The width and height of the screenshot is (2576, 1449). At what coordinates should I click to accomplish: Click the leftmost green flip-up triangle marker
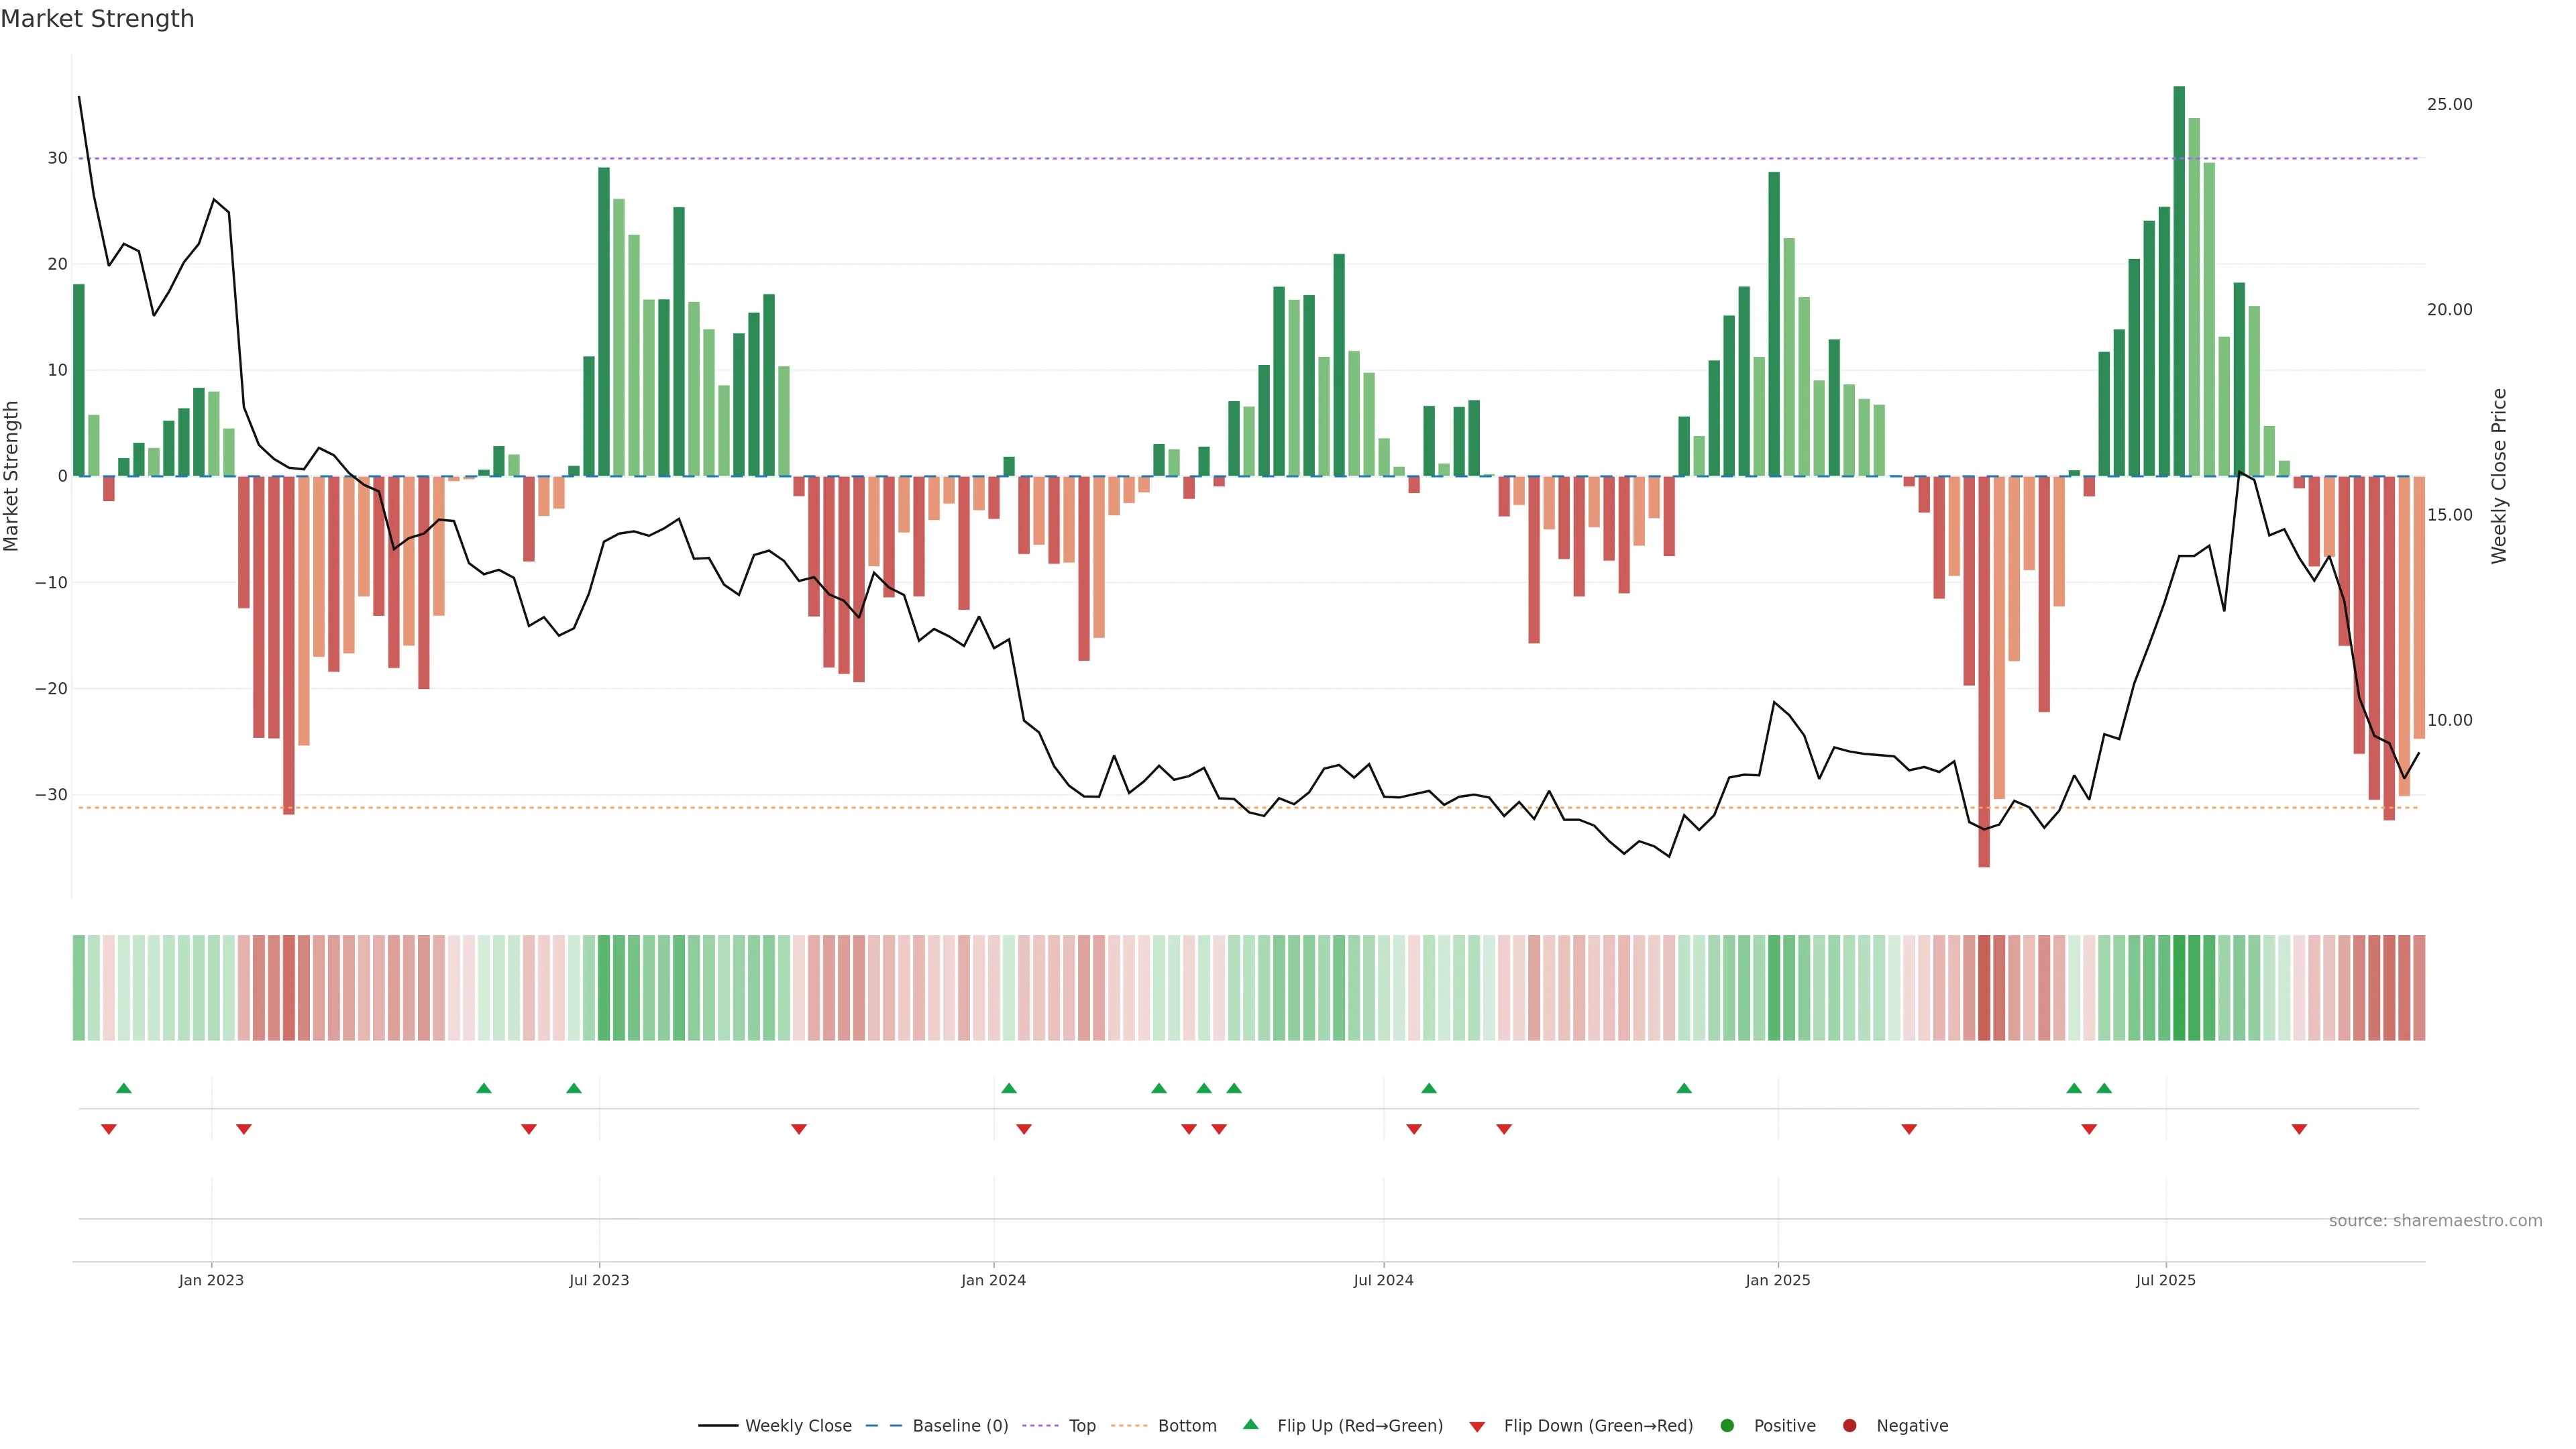pyautogui.click(x=124, y=1088)
